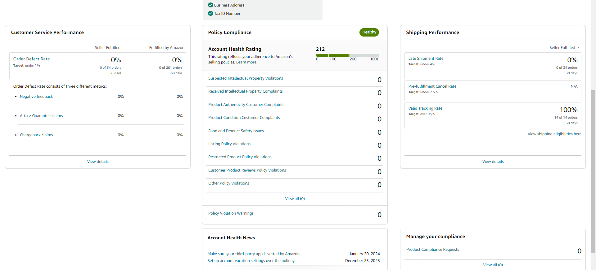Click the Account Health Rating progress bar
The image size is (596, 270).
point(348,55)
